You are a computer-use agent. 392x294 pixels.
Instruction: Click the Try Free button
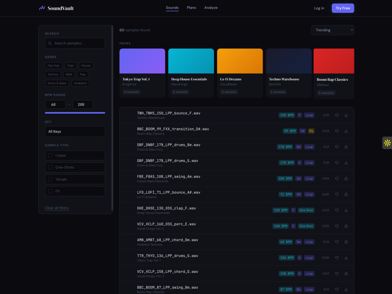pyautogui.click(x=343, y=8)
